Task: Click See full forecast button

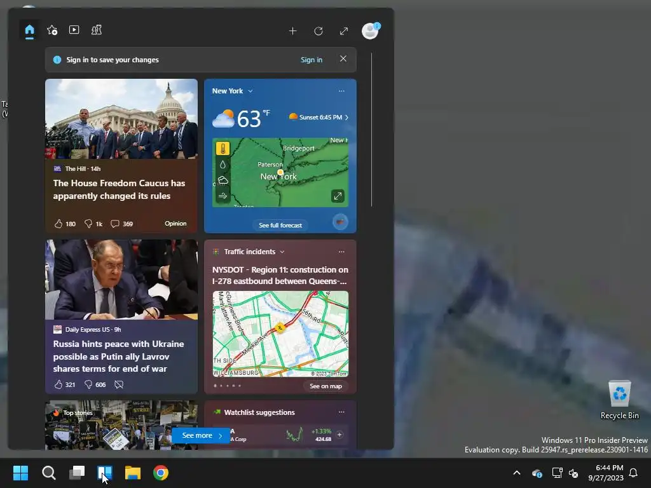Action: [280, 226]
